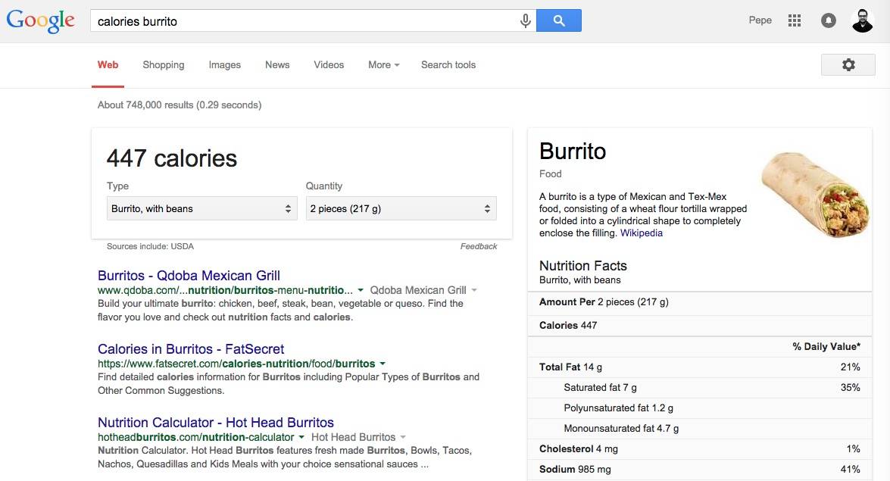Viewport: 890px width, 481px height.
Task: Click the % Daily Value* header
Action: pyautogui.click(x=826, y=346)
